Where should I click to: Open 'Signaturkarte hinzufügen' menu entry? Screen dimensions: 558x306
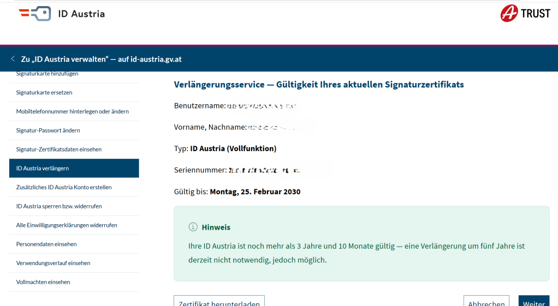pos(48,74)
